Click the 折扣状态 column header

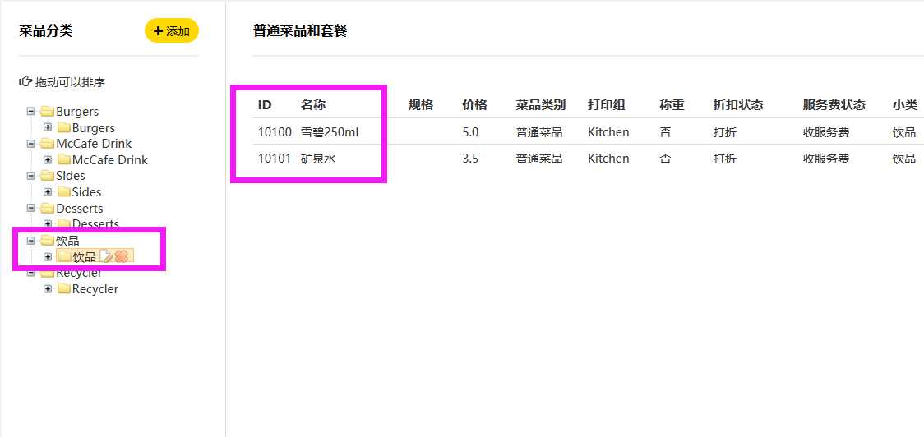(x=738, y=105)
